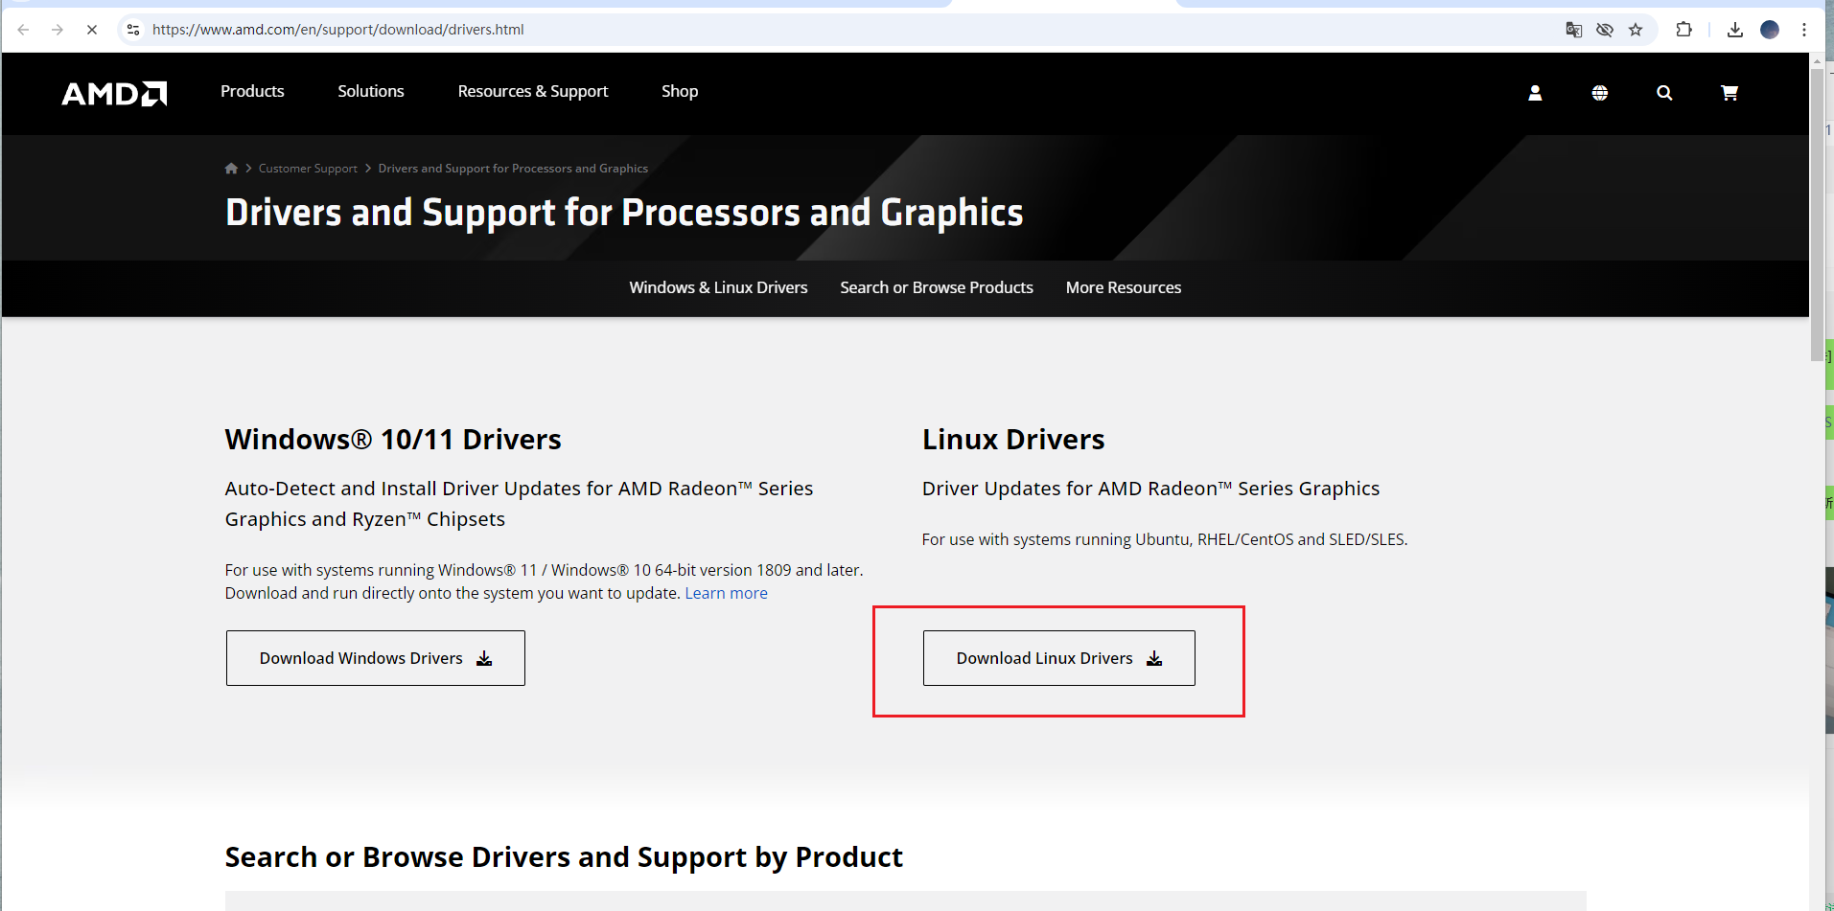Click the search magnifier icon in header
The width and height of the screenshot is (1834, 911).
point(1664,93)
